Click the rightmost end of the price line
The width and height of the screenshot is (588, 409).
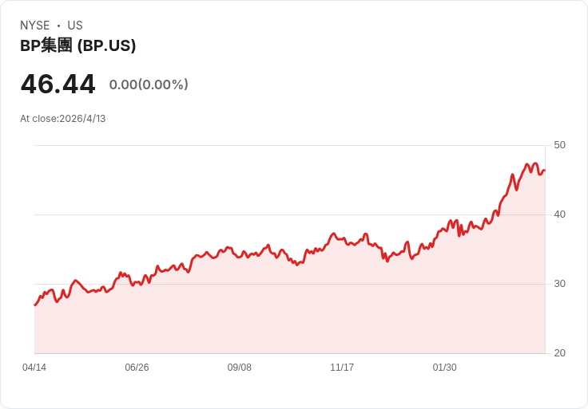click(544, 170)
